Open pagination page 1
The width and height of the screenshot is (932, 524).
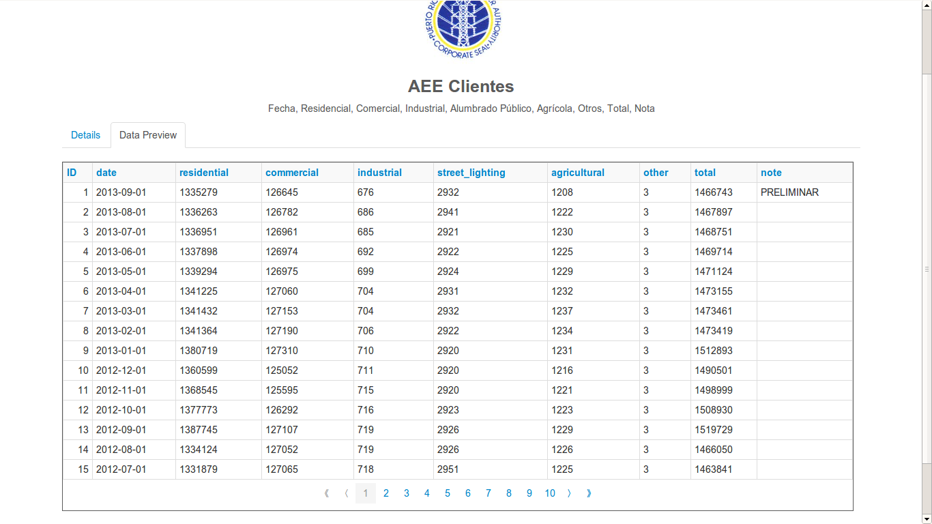tap(366, 493)
